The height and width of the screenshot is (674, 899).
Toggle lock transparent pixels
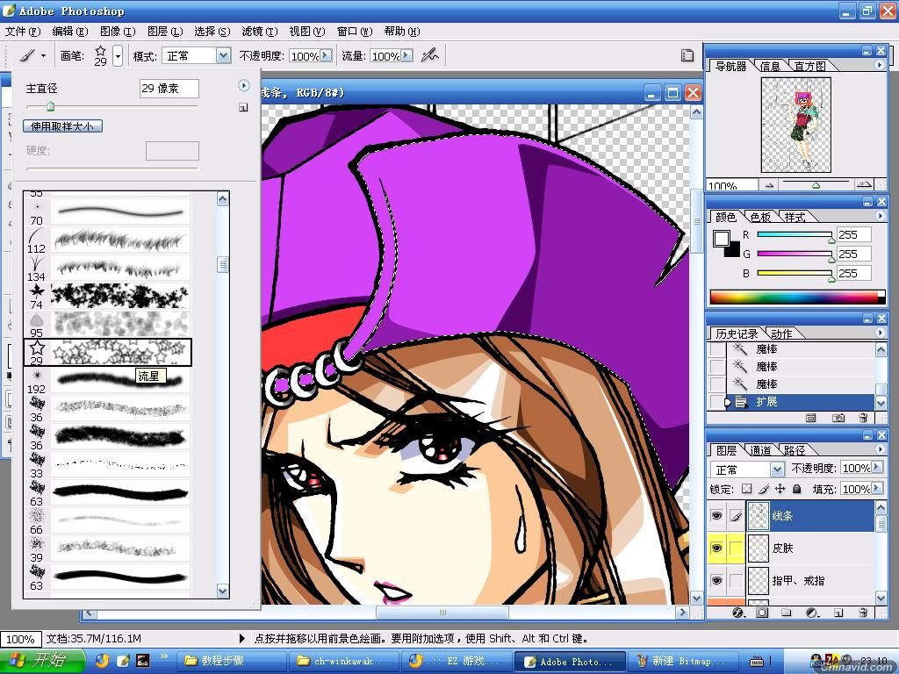[746, 489]
